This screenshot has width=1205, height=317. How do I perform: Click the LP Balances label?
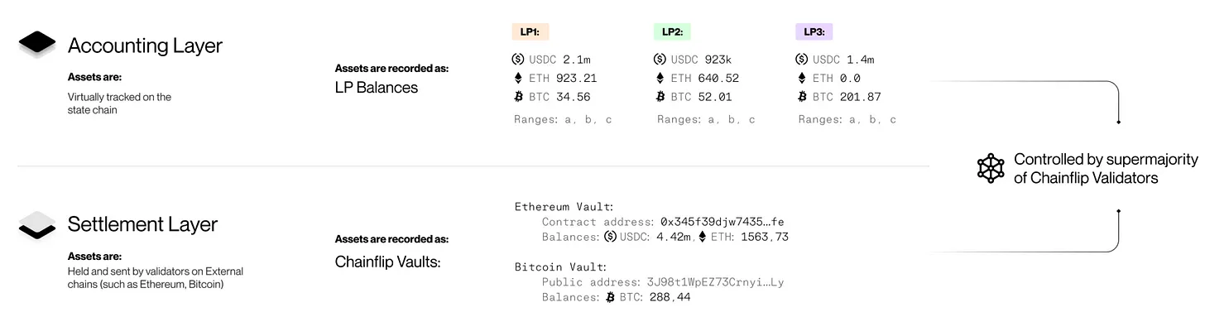click(377, 87)
